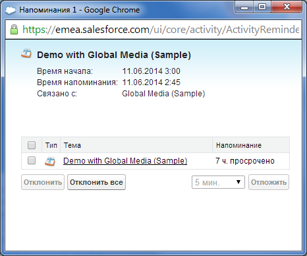307x256 pixels.
Task: Click the Отклонить все button
Action: pos(96,182)
